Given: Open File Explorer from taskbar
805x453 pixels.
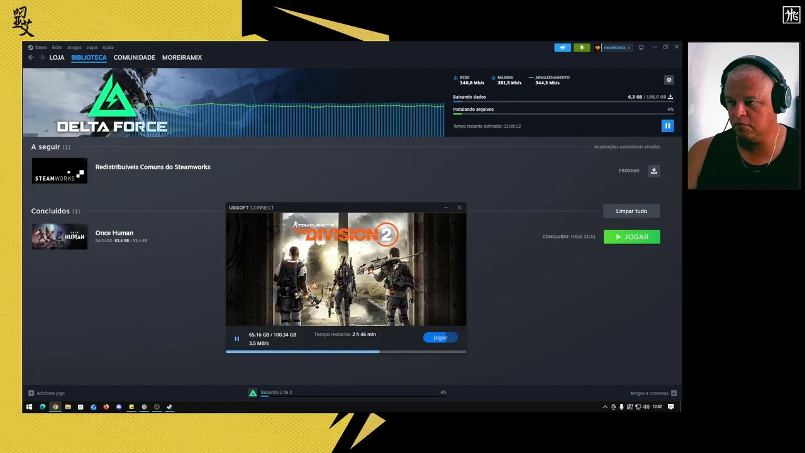Looking at the screenshot, I should [68, 406].
